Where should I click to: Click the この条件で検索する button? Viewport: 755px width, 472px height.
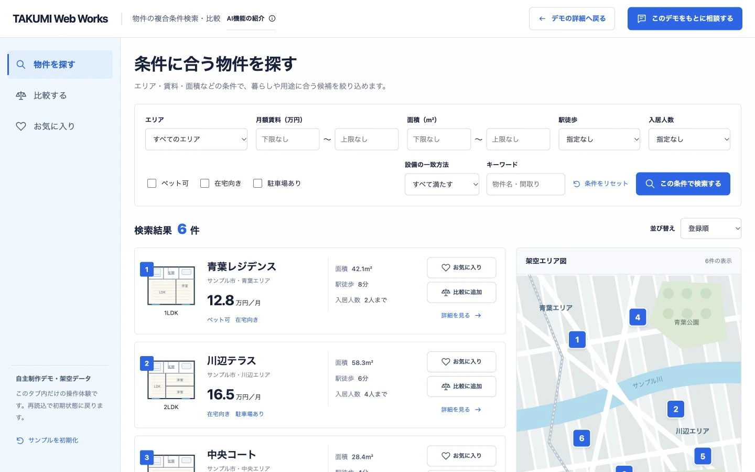[x=683, y=184]
